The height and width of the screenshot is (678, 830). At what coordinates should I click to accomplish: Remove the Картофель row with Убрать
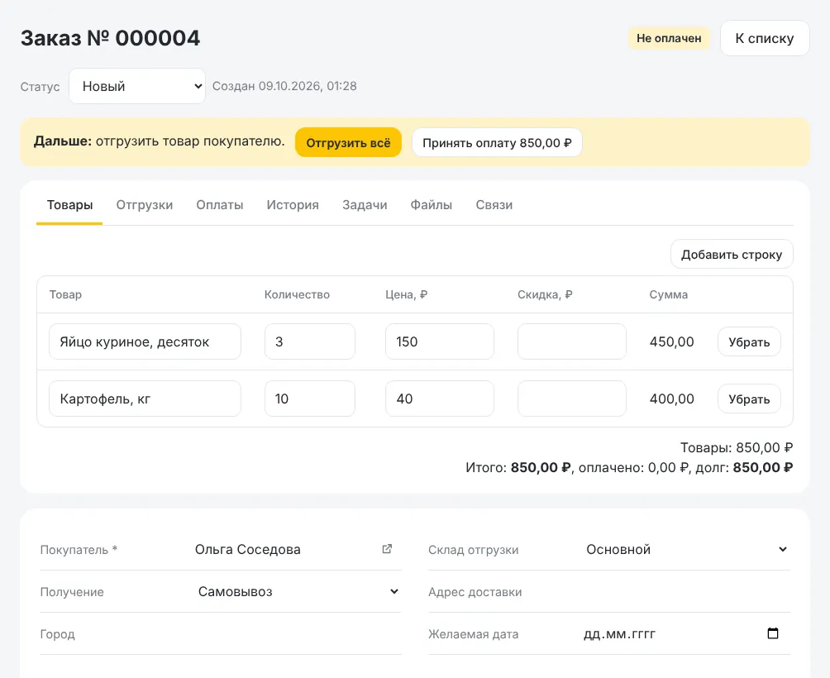click(749, 399)
